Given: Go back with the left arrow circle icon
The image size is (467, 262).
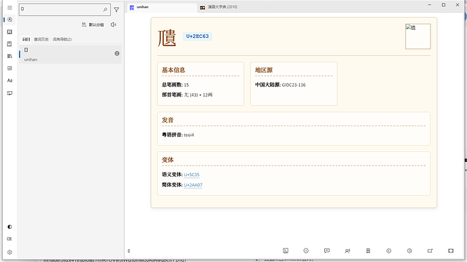Looking at the screenshot, I should (388, 251).
